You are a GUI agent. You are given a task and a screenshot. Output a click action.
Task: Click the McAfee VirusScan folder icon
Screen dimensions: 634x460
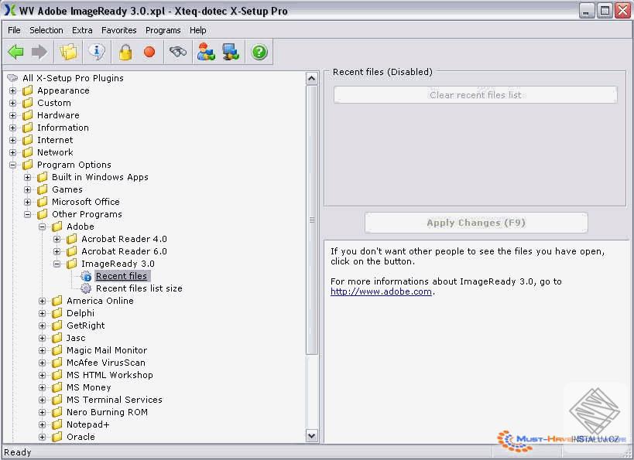coord(57,363)
